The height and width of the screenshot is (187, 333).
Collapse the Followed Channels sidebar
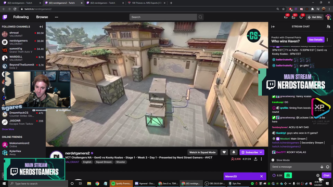tap(41, 26)
